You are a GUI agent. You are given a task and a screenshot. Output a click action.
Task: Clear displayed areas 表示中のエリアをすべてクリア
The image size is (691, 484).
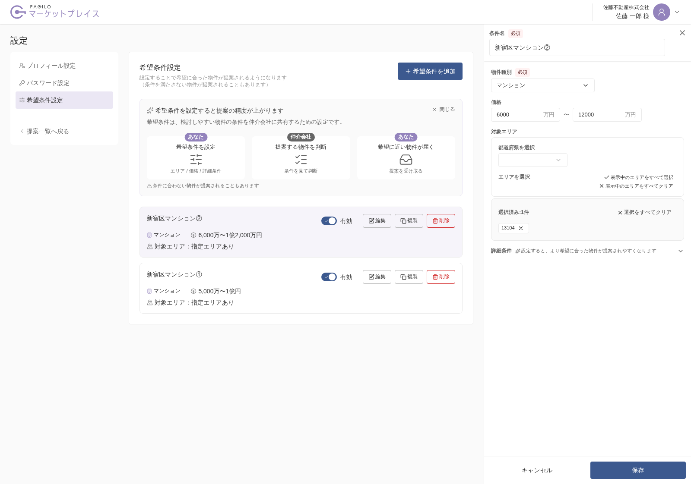click(x=636, y=186)
